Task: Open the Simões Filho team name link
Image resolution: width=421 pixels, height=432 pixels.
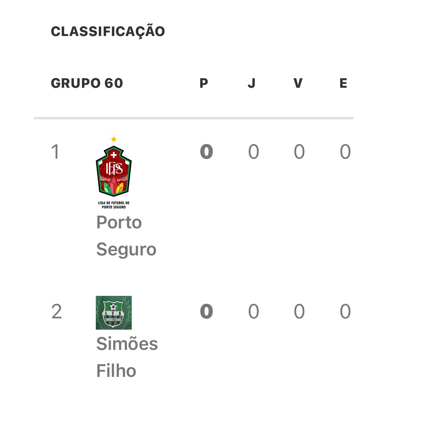Action: [127, 357]
